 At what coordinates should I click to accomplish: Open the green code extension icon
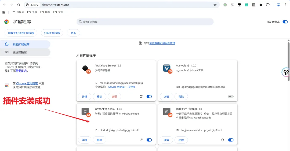246,5
